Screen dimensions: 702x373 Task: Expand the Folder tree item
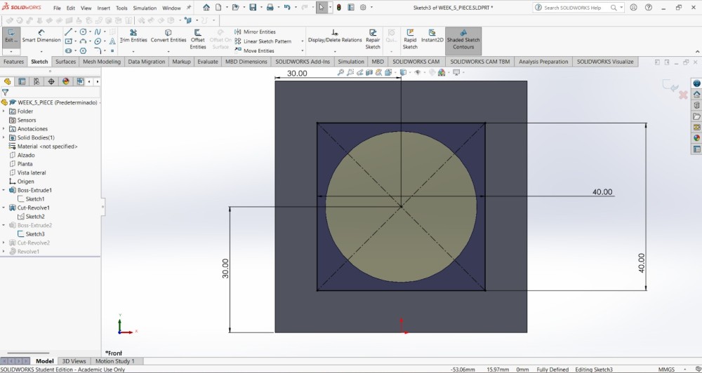tap(4, 111)
